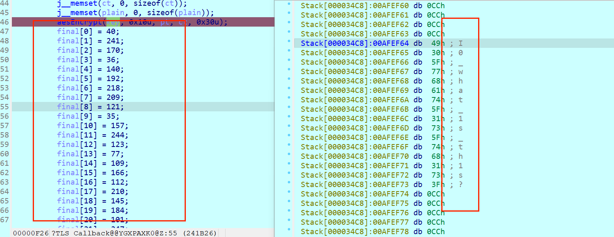Select line number 55 in the margin

pyautogui.click(x=5, y=106)
